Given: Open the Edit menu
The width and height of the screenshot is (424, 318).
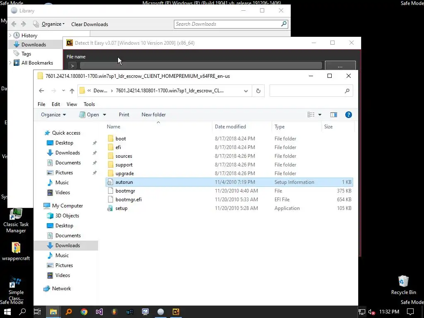Looking at the screenshot, I should click(56, 104).
